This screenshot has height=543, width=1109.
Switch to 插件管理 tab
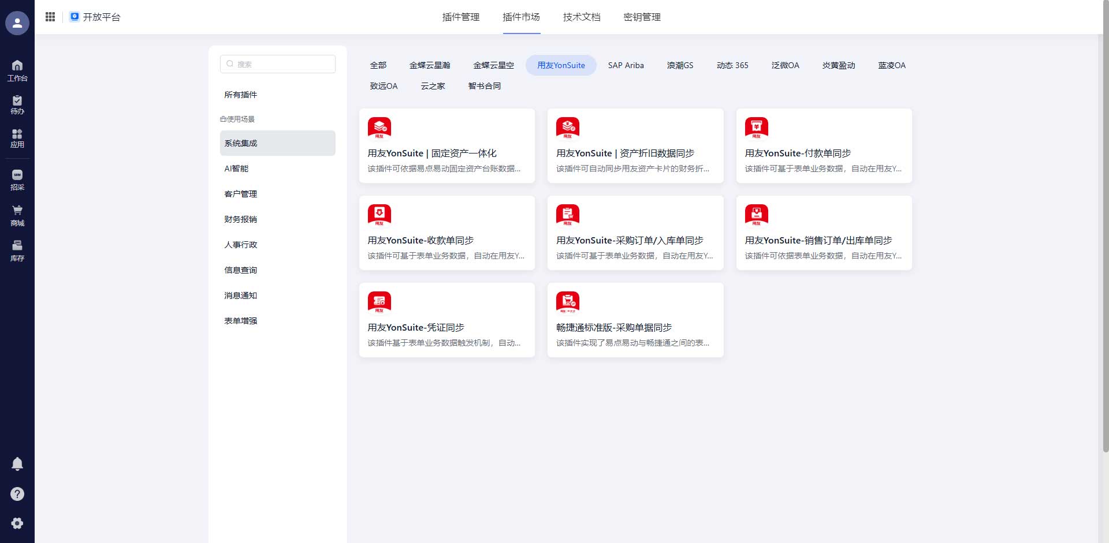461,17
